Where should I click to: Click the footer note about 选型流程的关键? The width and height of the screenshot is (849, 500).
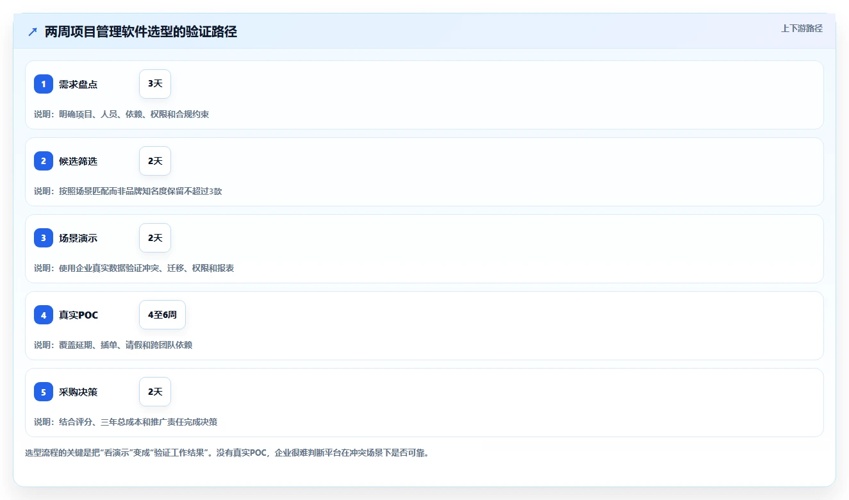point(227,453)
